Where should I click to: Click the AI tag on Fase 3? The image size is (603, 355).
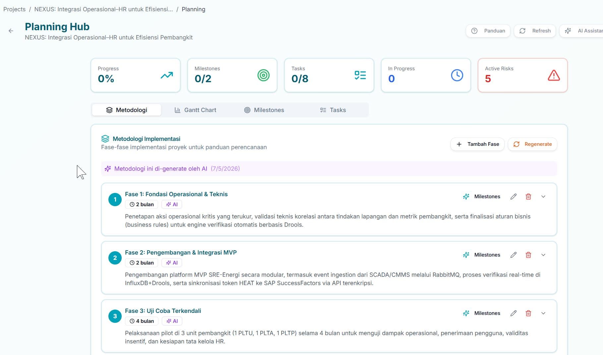[172, 321]
